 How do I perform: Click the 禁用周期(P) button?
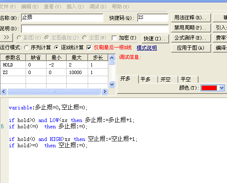(x=191, y=28)
